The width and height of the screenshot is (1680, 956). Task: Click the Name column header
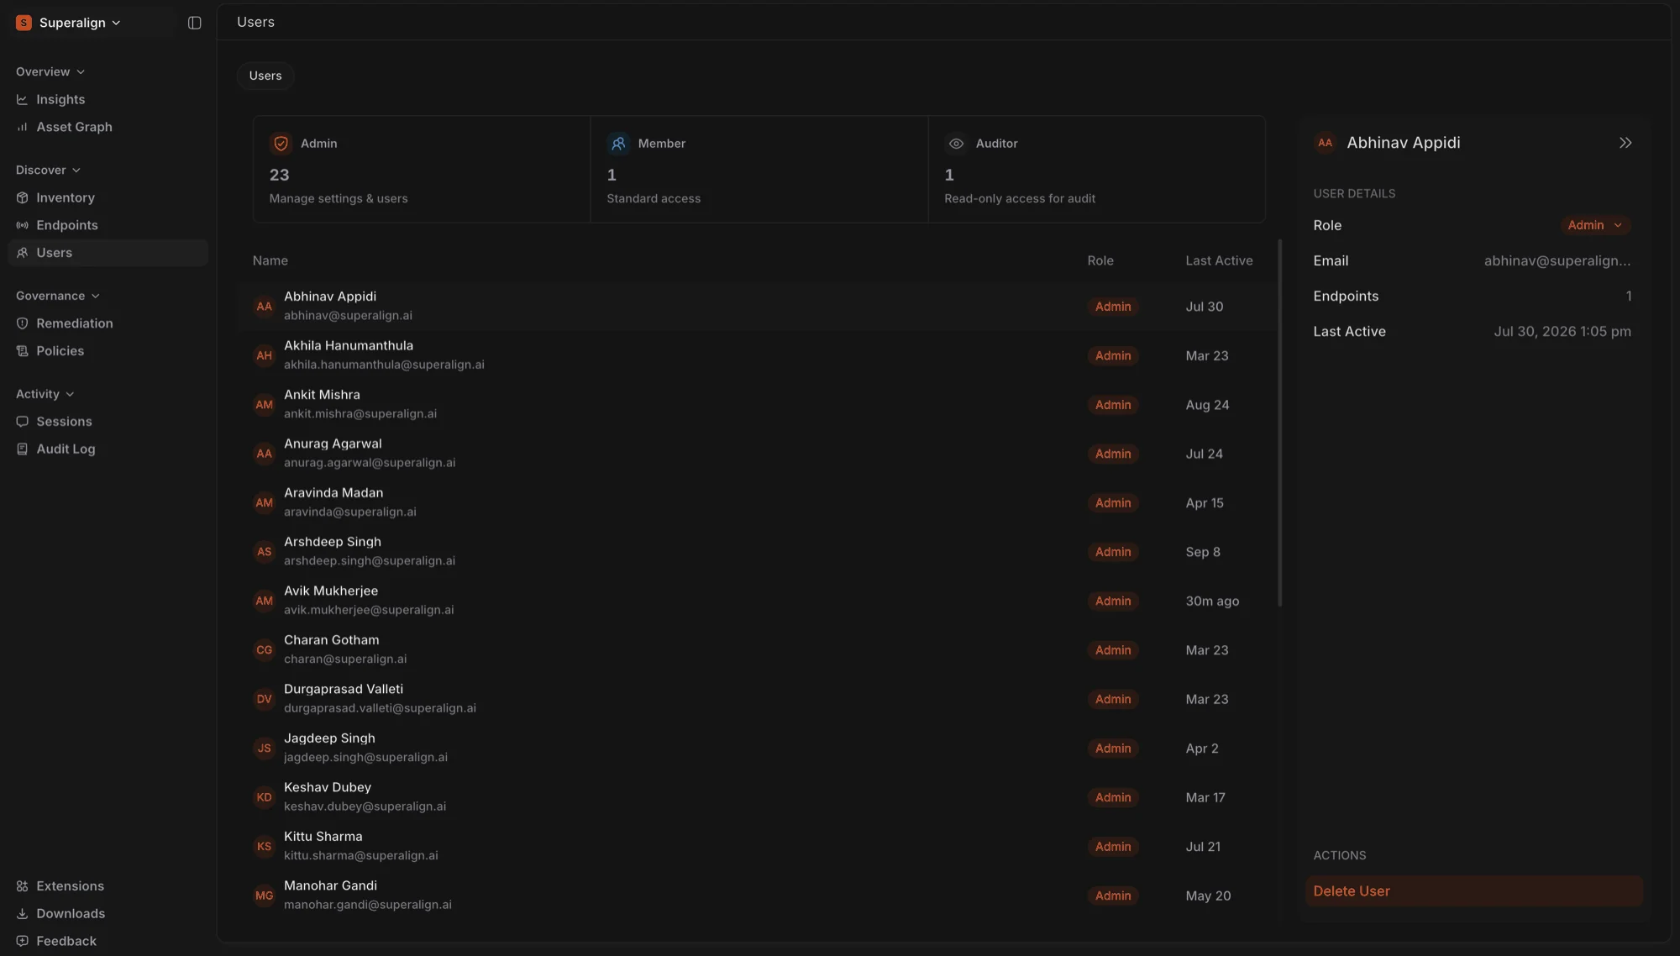click(270, 260)
